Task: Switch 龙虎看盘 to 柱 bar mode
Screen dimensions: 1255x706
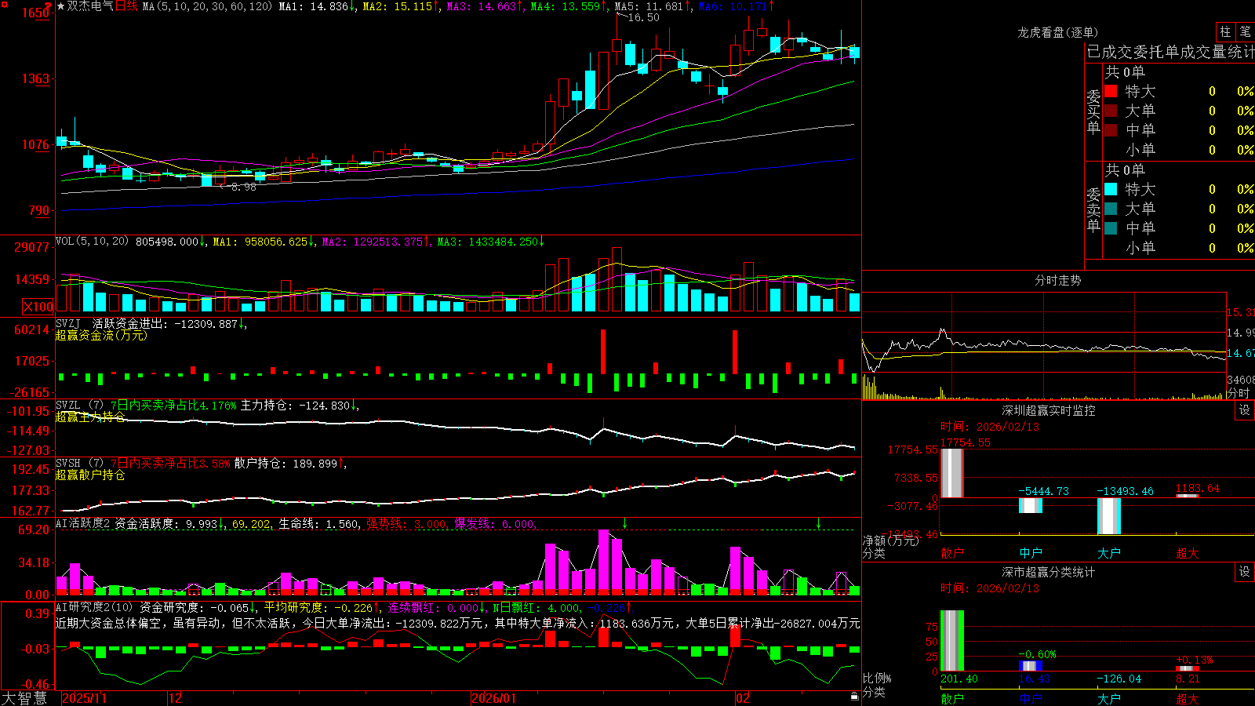Action: pyautogui.click(x=1225, y=32)
